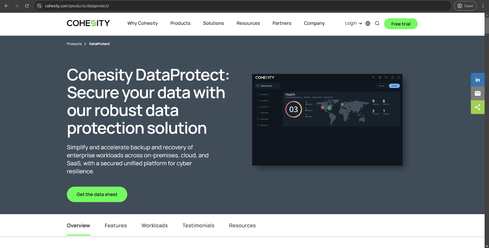Switch to the Features tab
Screen dimensions: 489x248
[x=116, y=225]
